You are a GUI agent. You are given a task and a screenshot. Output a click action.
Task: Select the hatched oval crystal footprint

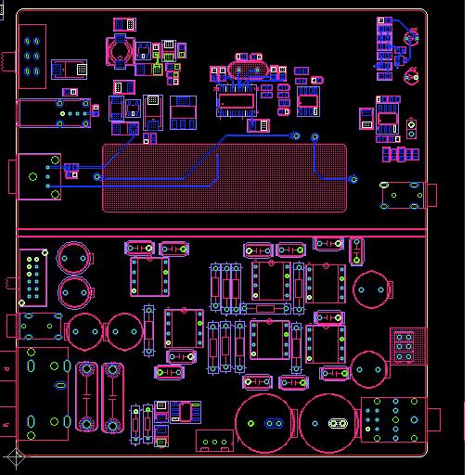click(x=249, y=71)
